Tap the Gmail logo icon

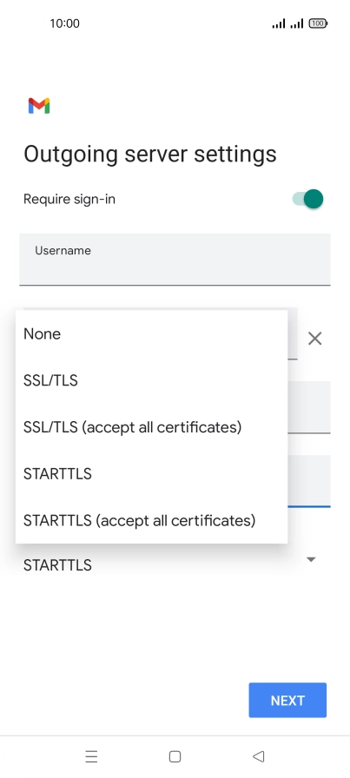click(39, 106)
